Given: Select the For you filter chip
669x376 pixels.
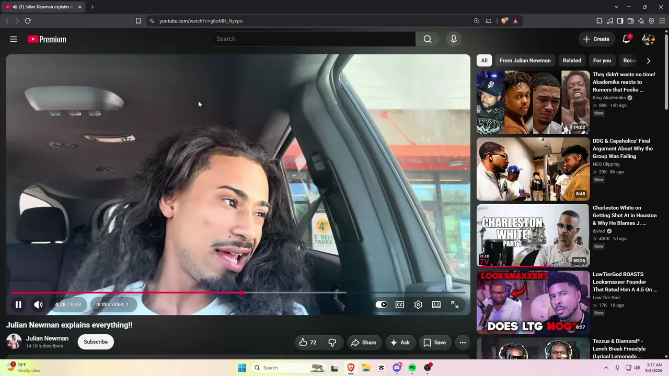Looking at the screenshot, I should [602, 61].
